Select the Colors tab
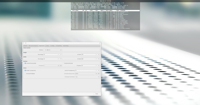 click(x=47, y=46)
